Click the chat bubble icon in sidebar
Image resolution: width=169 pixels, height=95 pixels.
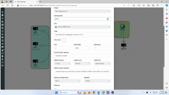[x=2, y=47]
